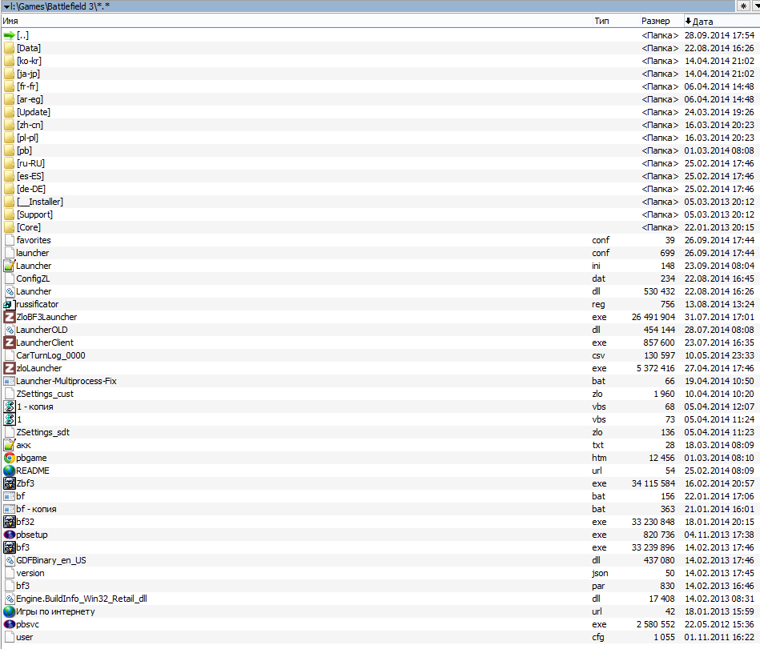Select the ko-kr folder icon
Viewport: 760px width, 649px height.
click(x=9, y=61)
